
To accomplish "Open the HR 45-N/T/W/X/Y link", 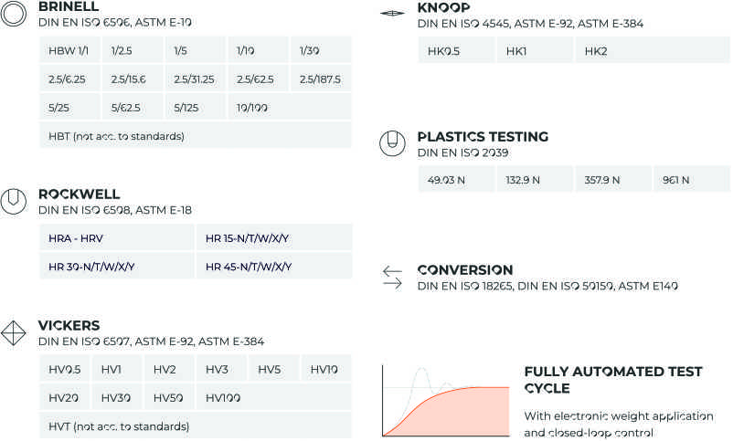I will (x=274, y=267).
